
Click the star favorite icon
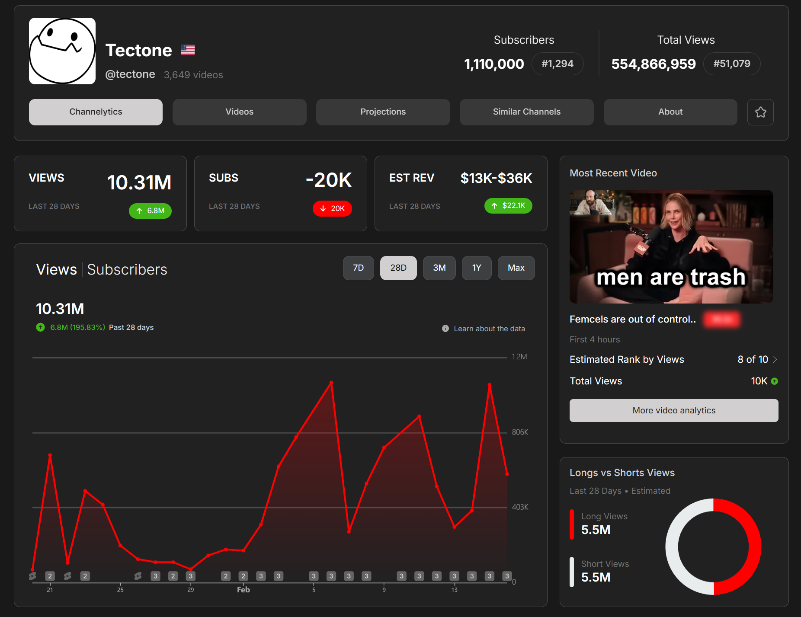(x=760, y=112)
